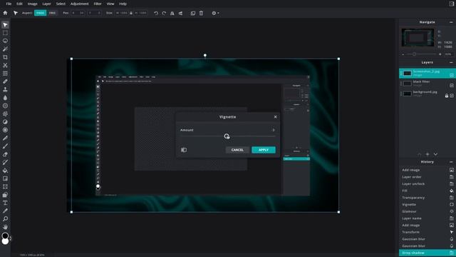The height and width of the screenshot is (257, 456).
Task: Select the black filter layer
Action: [427, 84]
